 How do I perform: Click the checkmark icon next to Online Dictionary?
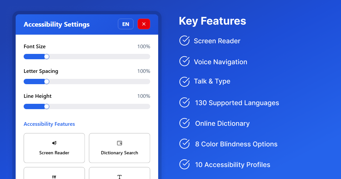pyautogui.click(x=184, y=123)
